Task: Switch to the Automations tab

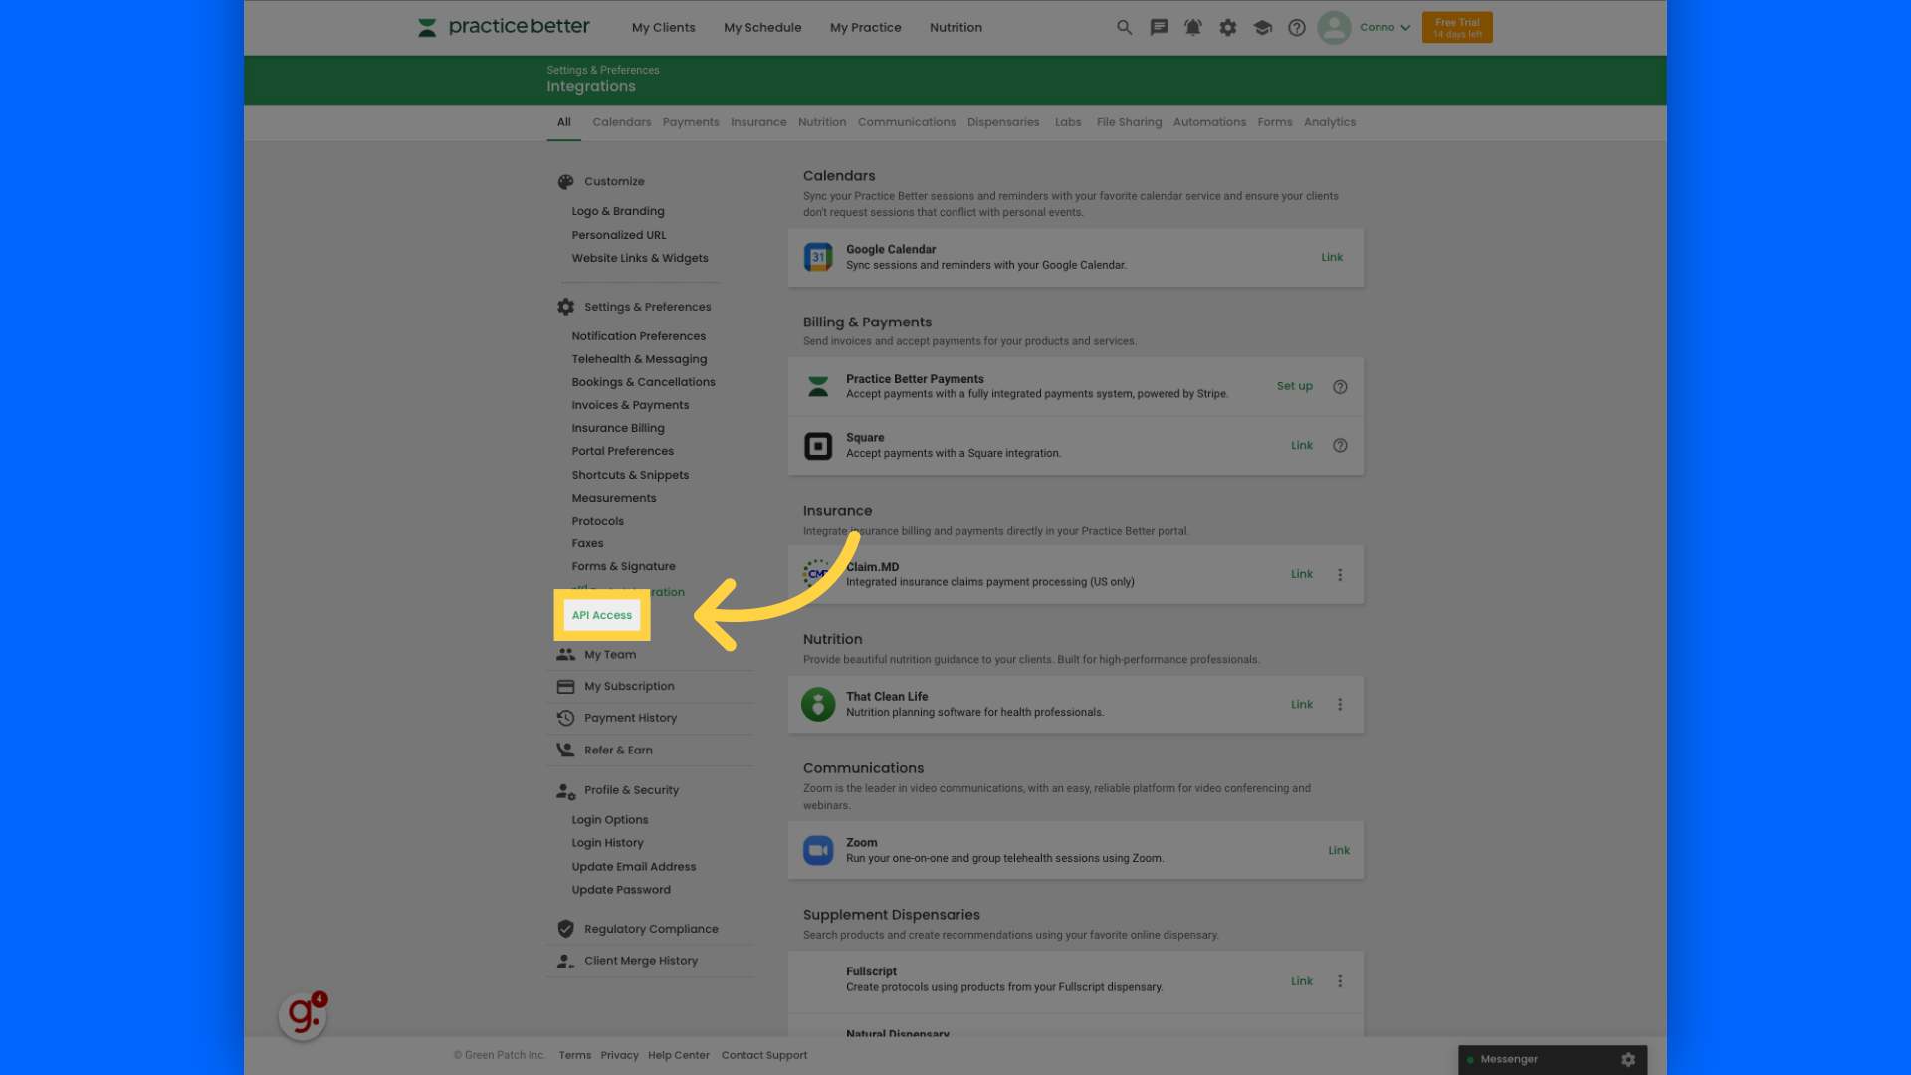Action: point(1209,122)
